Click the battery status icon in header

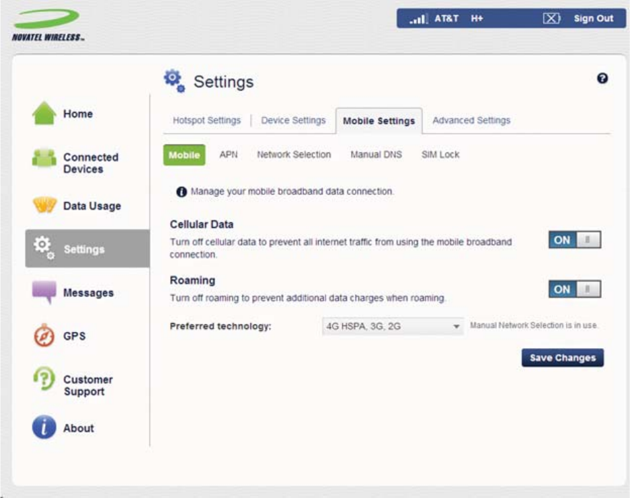point(551,18)
